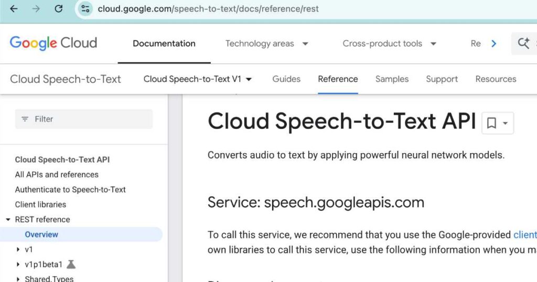Click the REST reference sidebar label
Image resolution: width=537 pixels, height=282 pixels.
pyautogui.click(x=42, y=220)
